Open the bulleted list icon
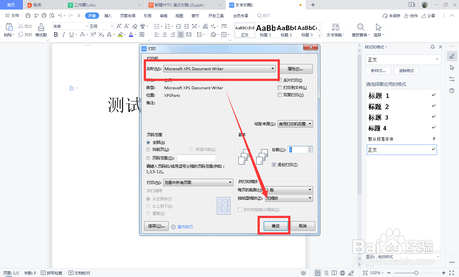This screenshot has height=277, width=459. 157,26
